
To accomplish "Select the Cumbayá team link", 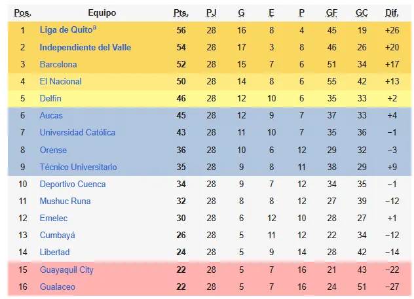I will [x=57, y=235].
